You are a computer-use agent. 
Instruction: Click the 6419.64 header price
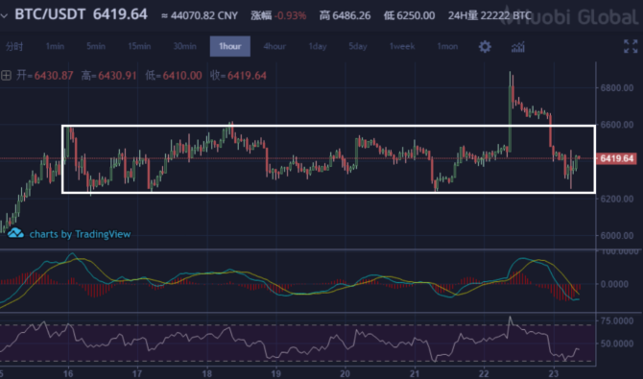pyautogui.click(x=120, y=14)
